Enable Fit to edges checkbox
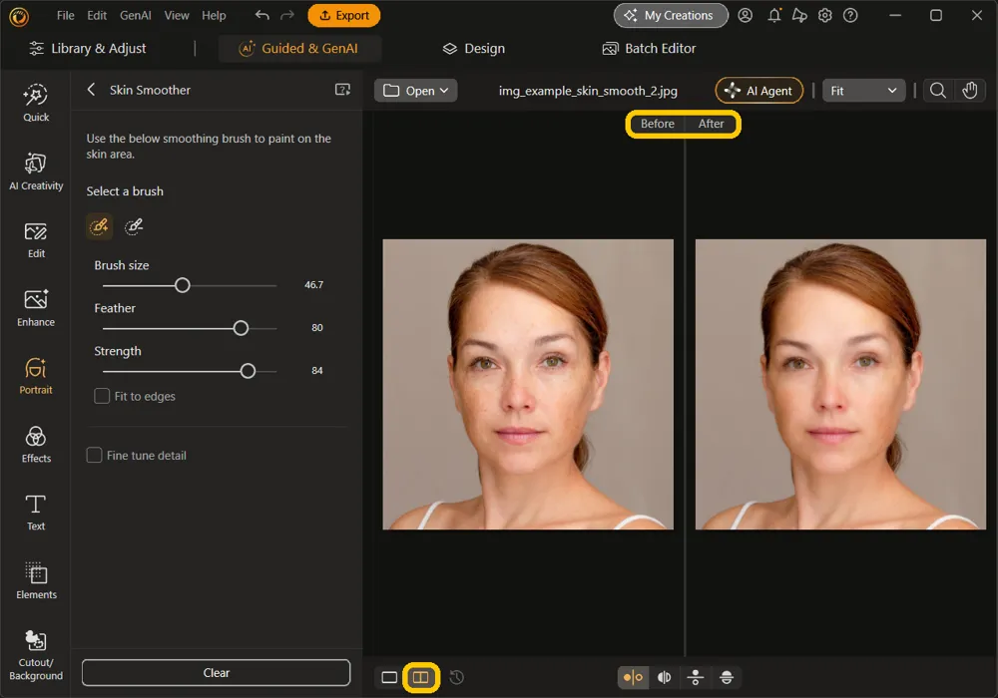The image size is (998, 698). (x=102, y=396)
